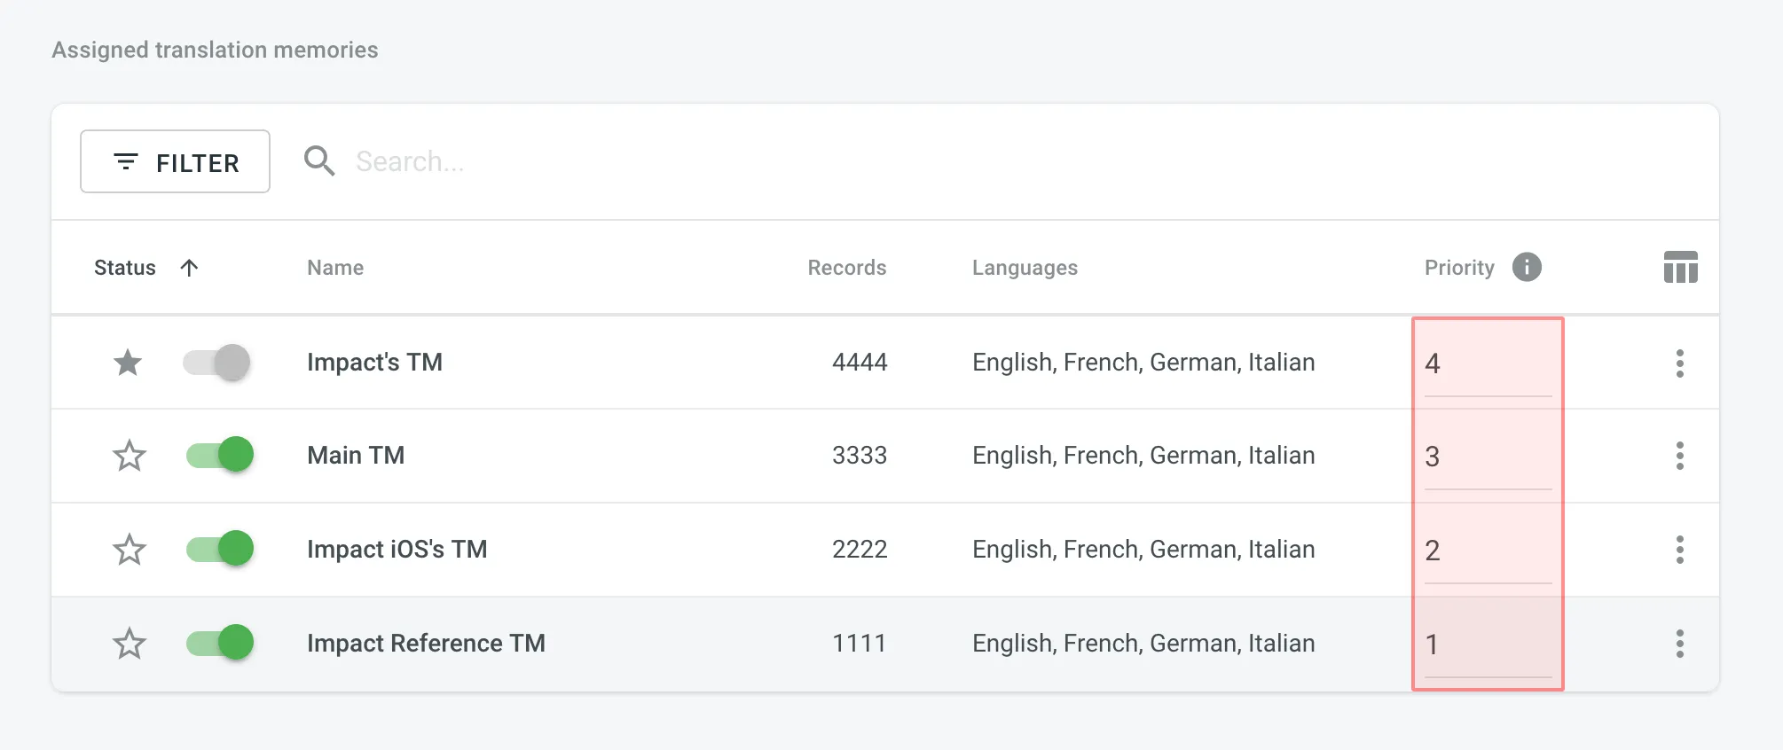Image resolution: width=1783 pixels, height=750 pixels.
Task: Click the Impact iOS's TM name
Action: pos(397,550)
